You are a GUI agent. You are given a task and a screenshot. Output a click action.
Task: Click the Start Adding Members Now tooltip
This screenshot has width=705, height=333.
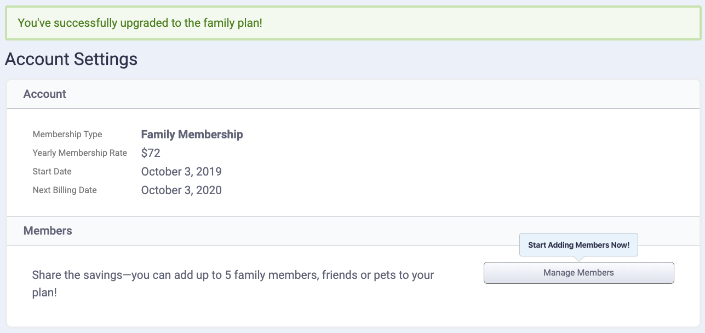point(578,245)
